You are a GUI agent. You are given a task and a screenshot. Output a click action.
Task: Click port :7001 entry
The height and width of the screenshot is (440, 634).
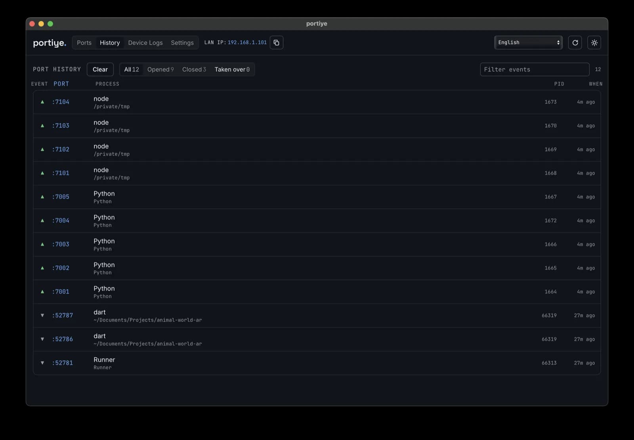tap(61, 292)
